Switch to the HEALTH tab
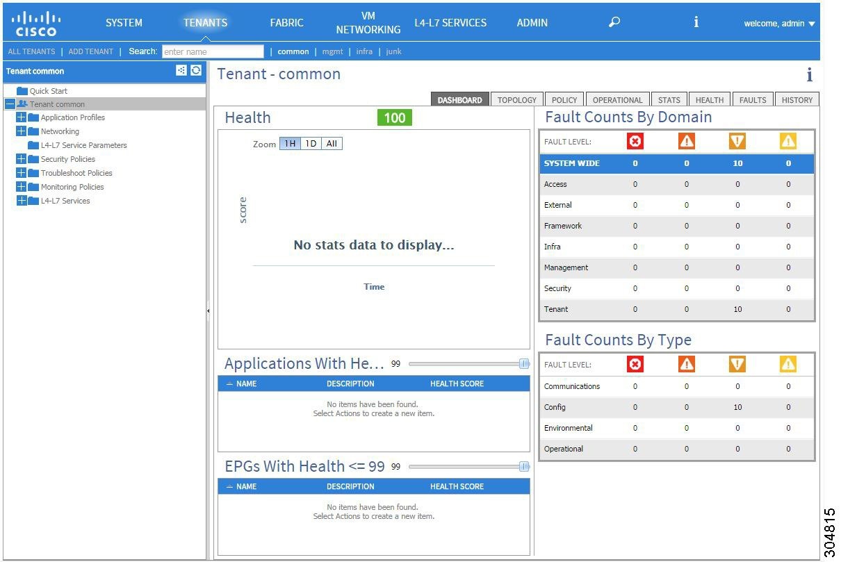Image resolution: width=841 pixels, height=562 pixels. (x=710, y=100)
